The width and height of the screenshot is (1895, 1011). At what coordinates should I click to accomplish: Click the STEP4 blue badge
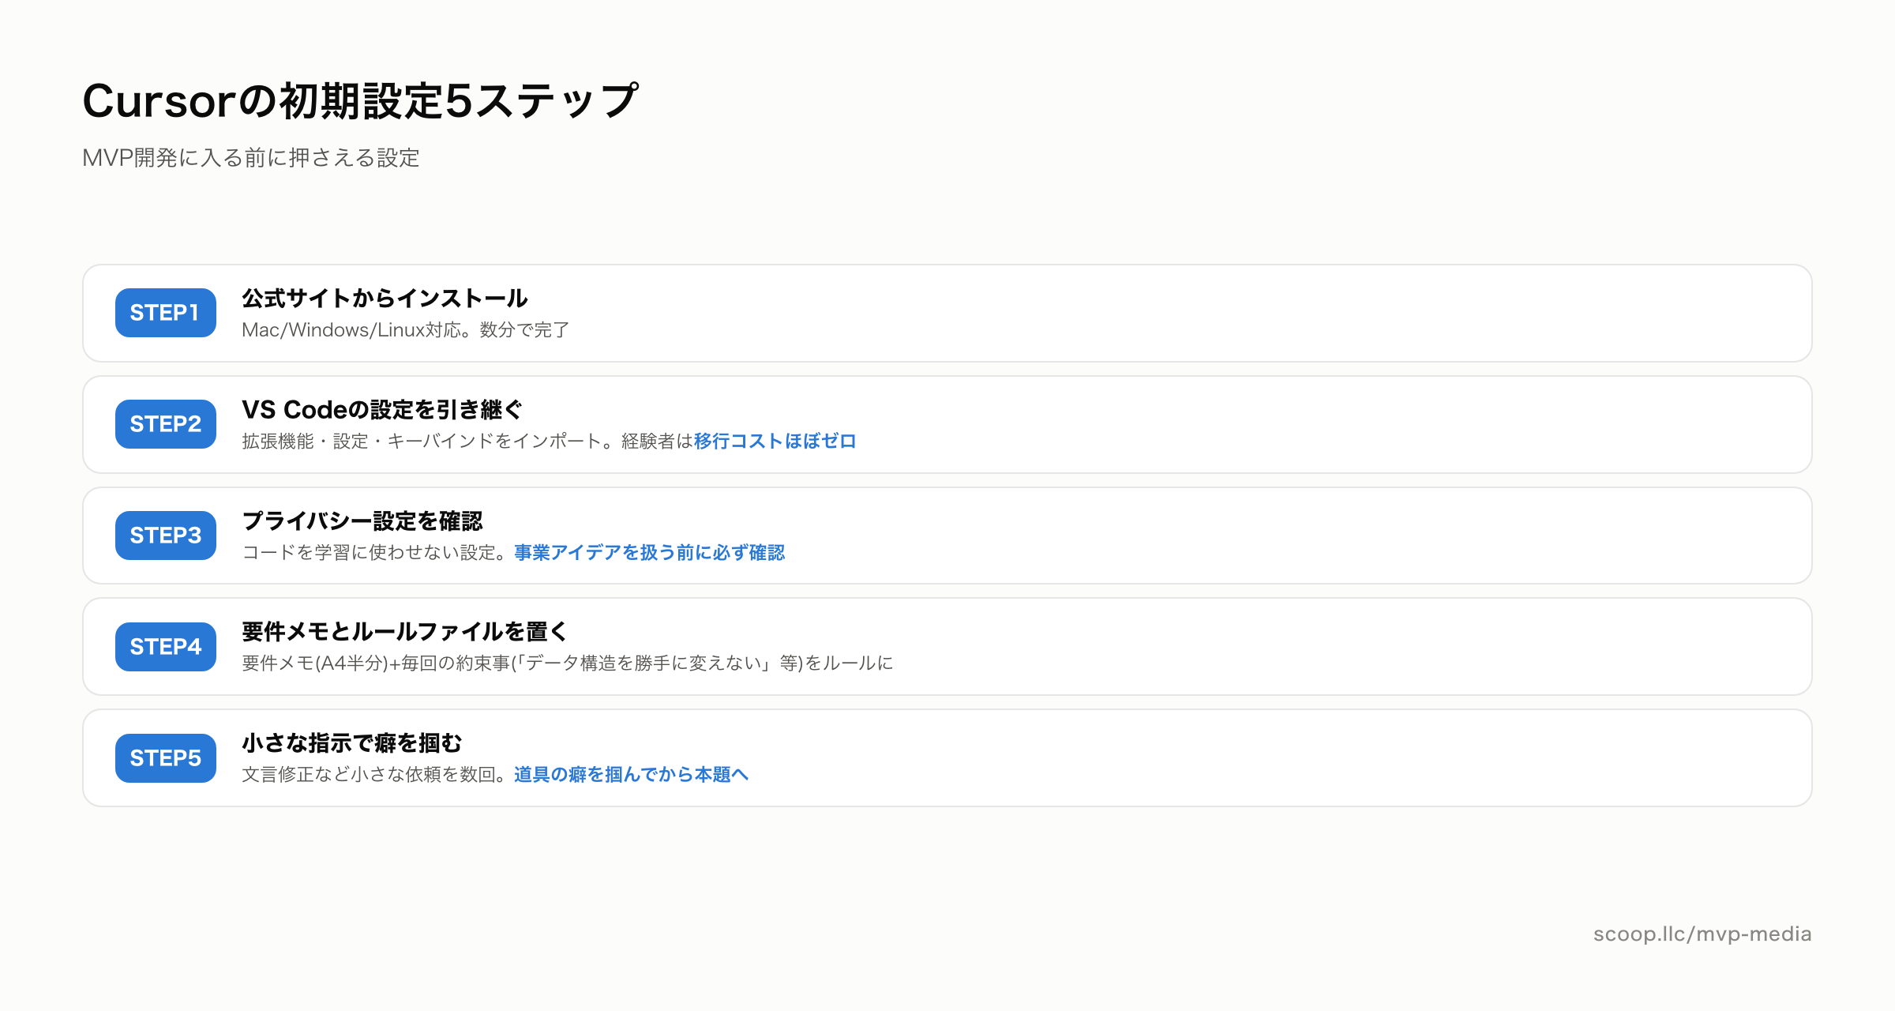(166, 647)
